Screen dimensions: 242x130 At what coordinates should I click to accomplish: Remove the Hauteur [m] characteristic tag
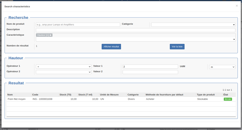pyautogui.click(x=50, y=35)
